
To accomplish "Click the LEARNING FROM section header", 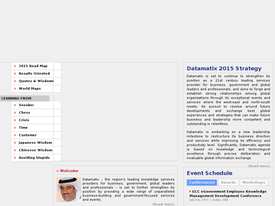I will point(25,99).
